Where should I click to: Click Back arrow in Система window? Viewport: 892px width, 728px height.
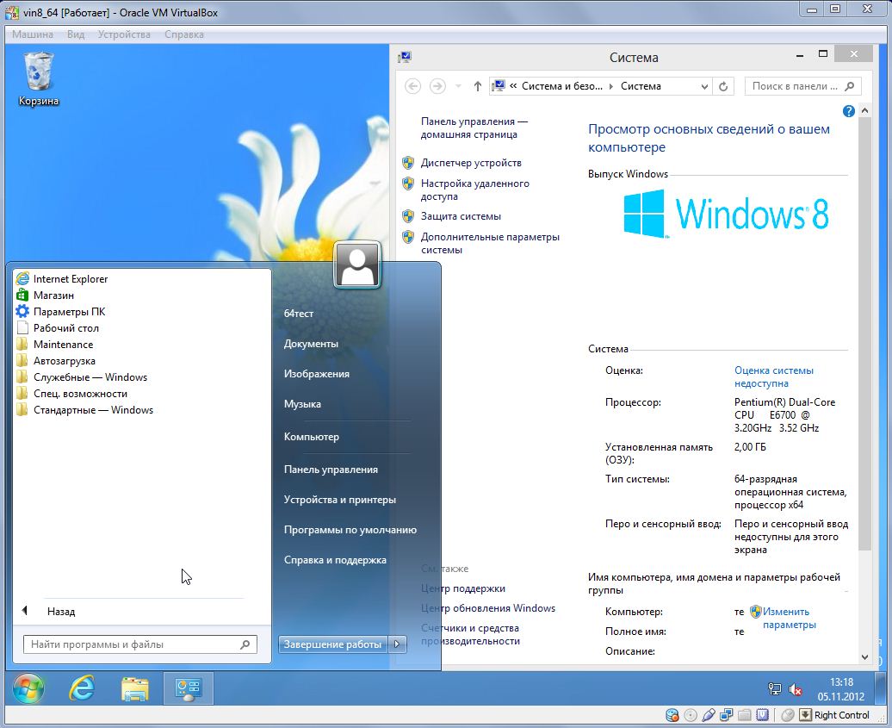[413, 86]
